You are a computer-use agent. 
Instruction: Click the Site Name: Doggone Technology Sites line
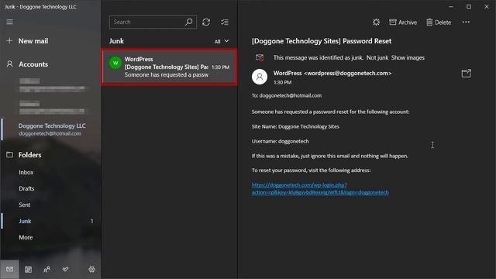point(295,126)
